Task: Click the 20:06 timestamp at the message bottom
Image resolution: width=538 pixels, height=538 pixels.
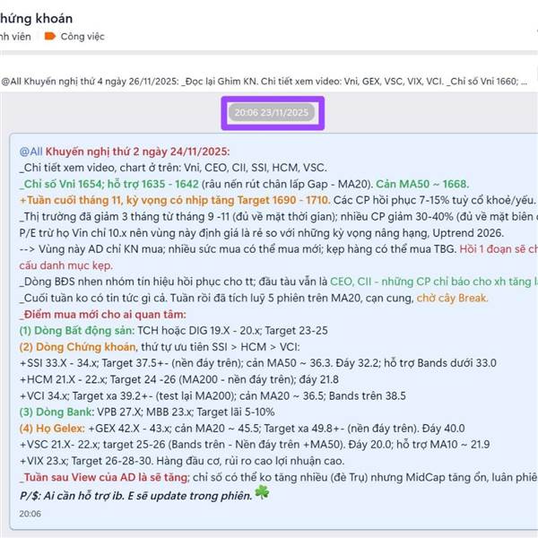Action: 30,514
